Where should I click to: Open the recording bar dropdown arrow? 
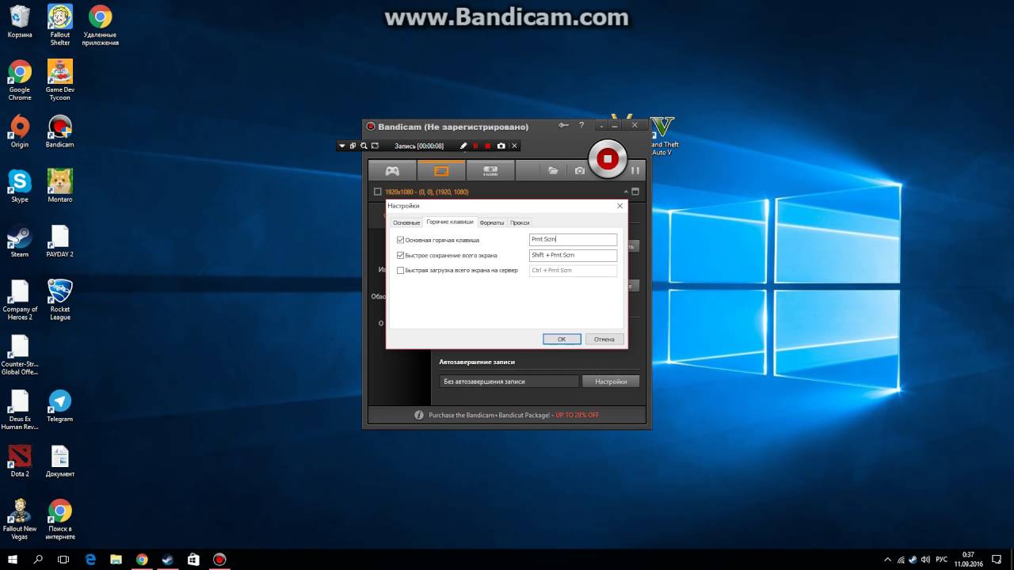click(342, 146)
